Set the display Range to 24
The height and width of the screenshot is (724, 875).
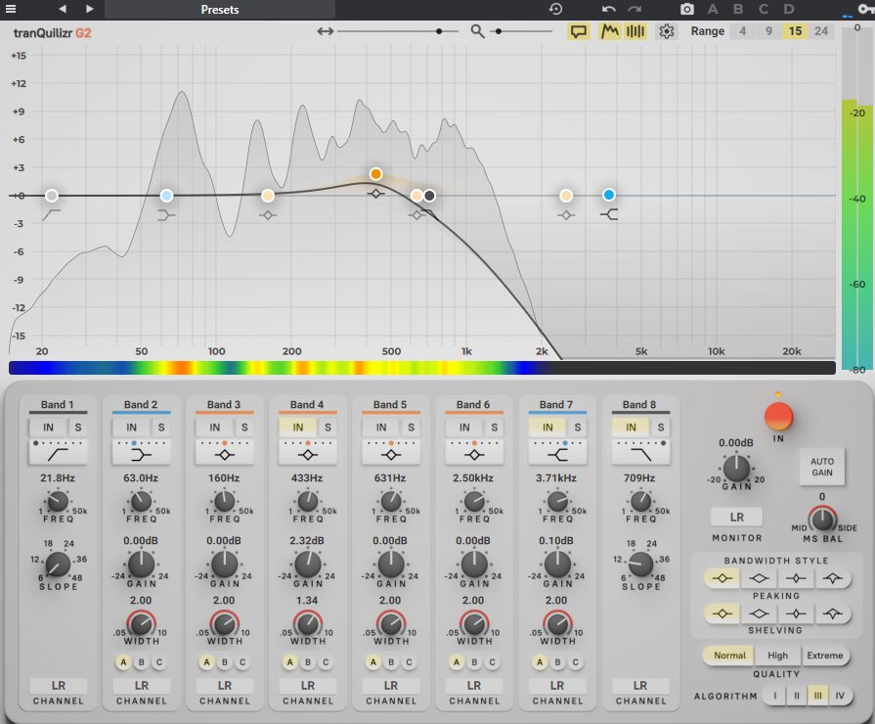[x=821, y=31]
